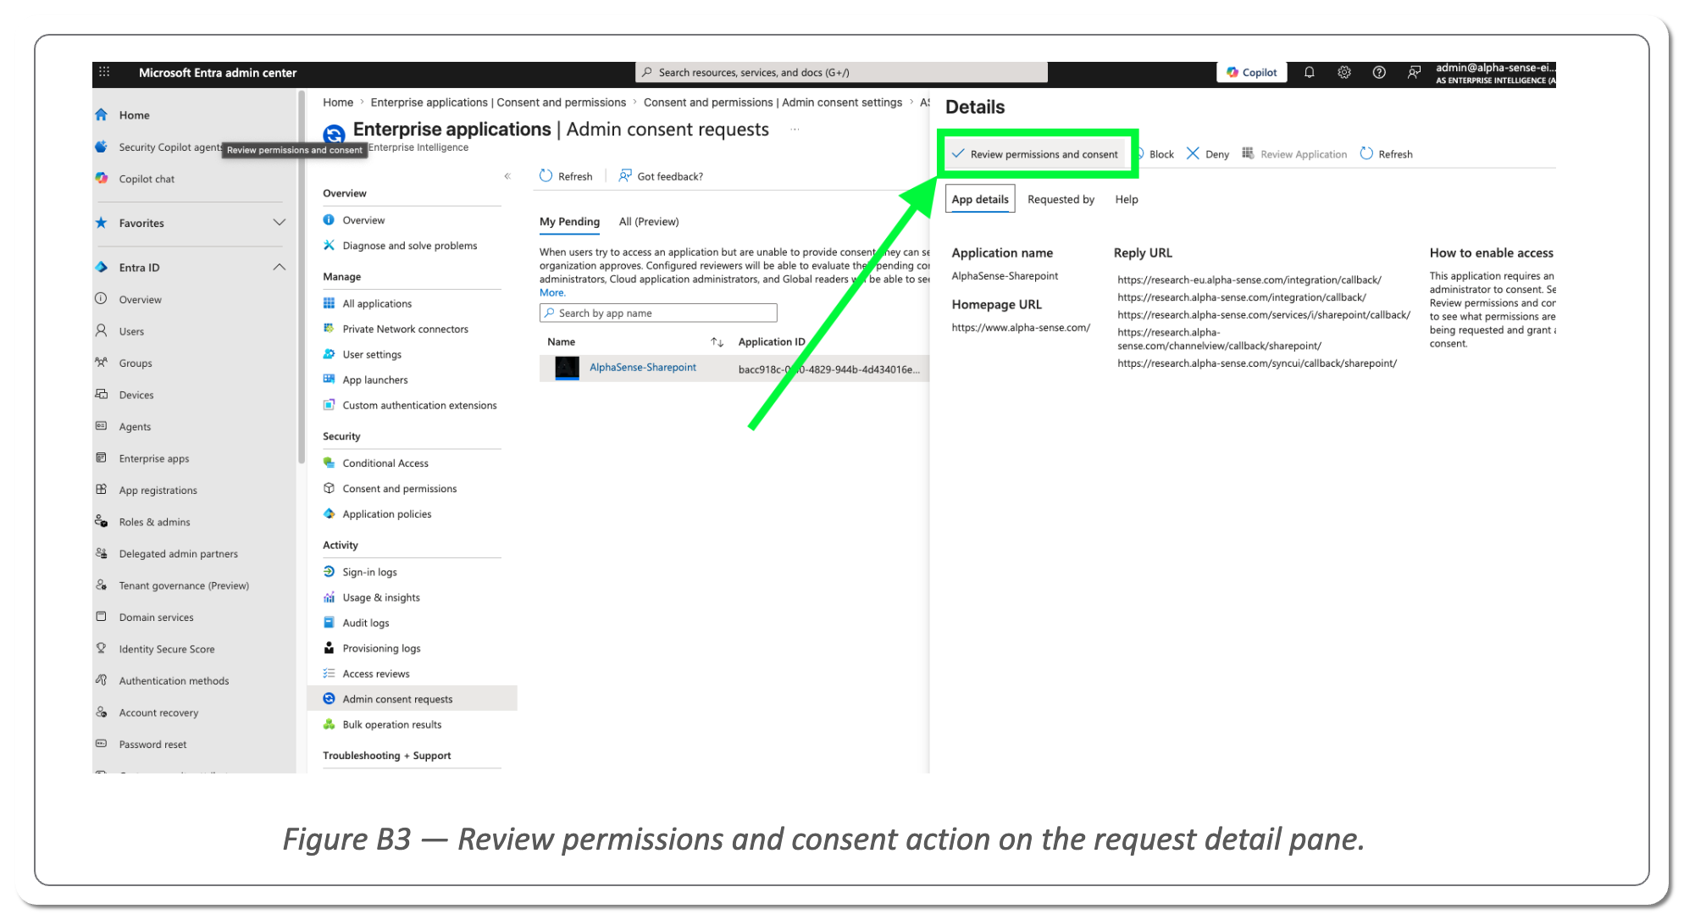Switch to the Requested by tab
Image resolution: width=1684 pixels, height=920 pixels.
1061,199
